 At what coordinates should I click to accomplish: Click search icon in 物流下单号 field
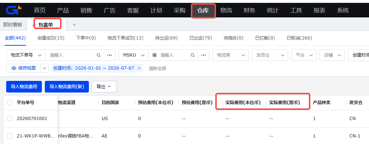tap(99, 55)
